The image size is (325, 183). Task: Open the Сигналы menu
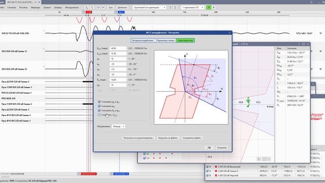(x=12, y=8)
